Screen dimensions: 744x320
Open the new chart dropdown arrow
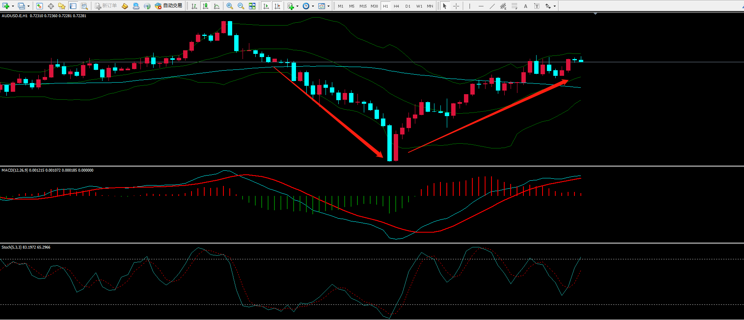13,6
